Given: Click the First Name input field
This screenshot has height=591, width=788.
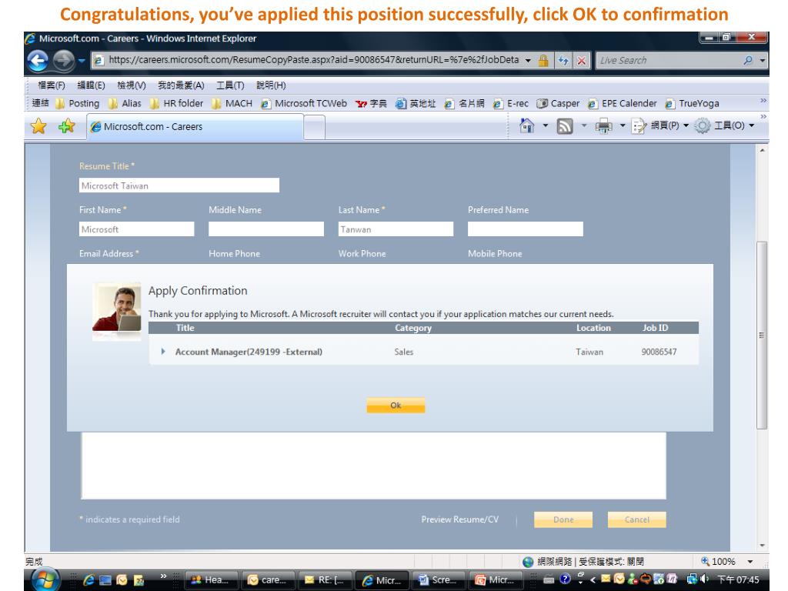Looking at the screenshot, I should [x=137, y=229].
